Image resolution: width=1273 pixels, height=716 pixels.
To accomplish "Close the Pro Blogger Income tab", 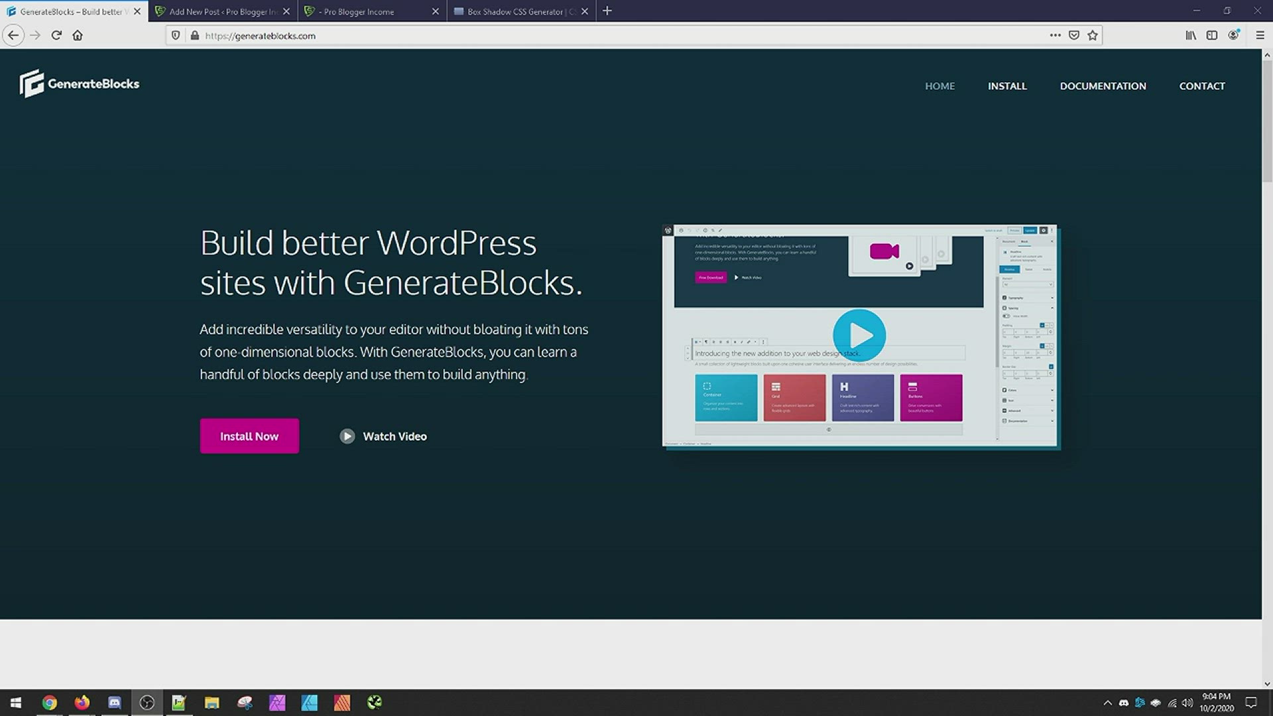I will [x=436, y=11].
